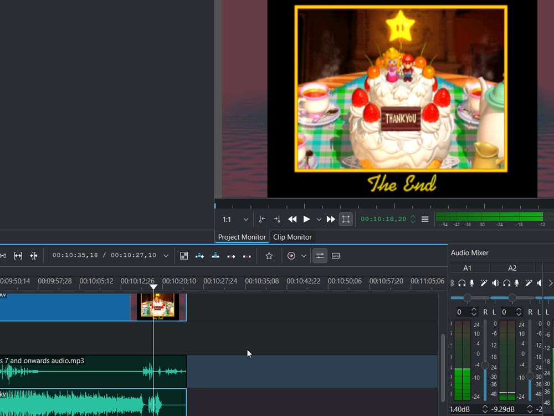Image resolution: width=554 pixels, height=416 pixels.
Task: Extract timeline zone icon
Action: tap(231, 256)
